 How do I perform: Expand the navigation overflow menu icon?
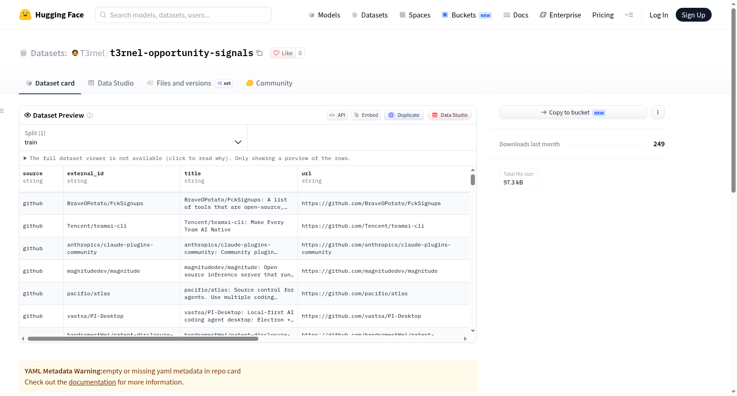pyautogui.click(x=629, y=15)
